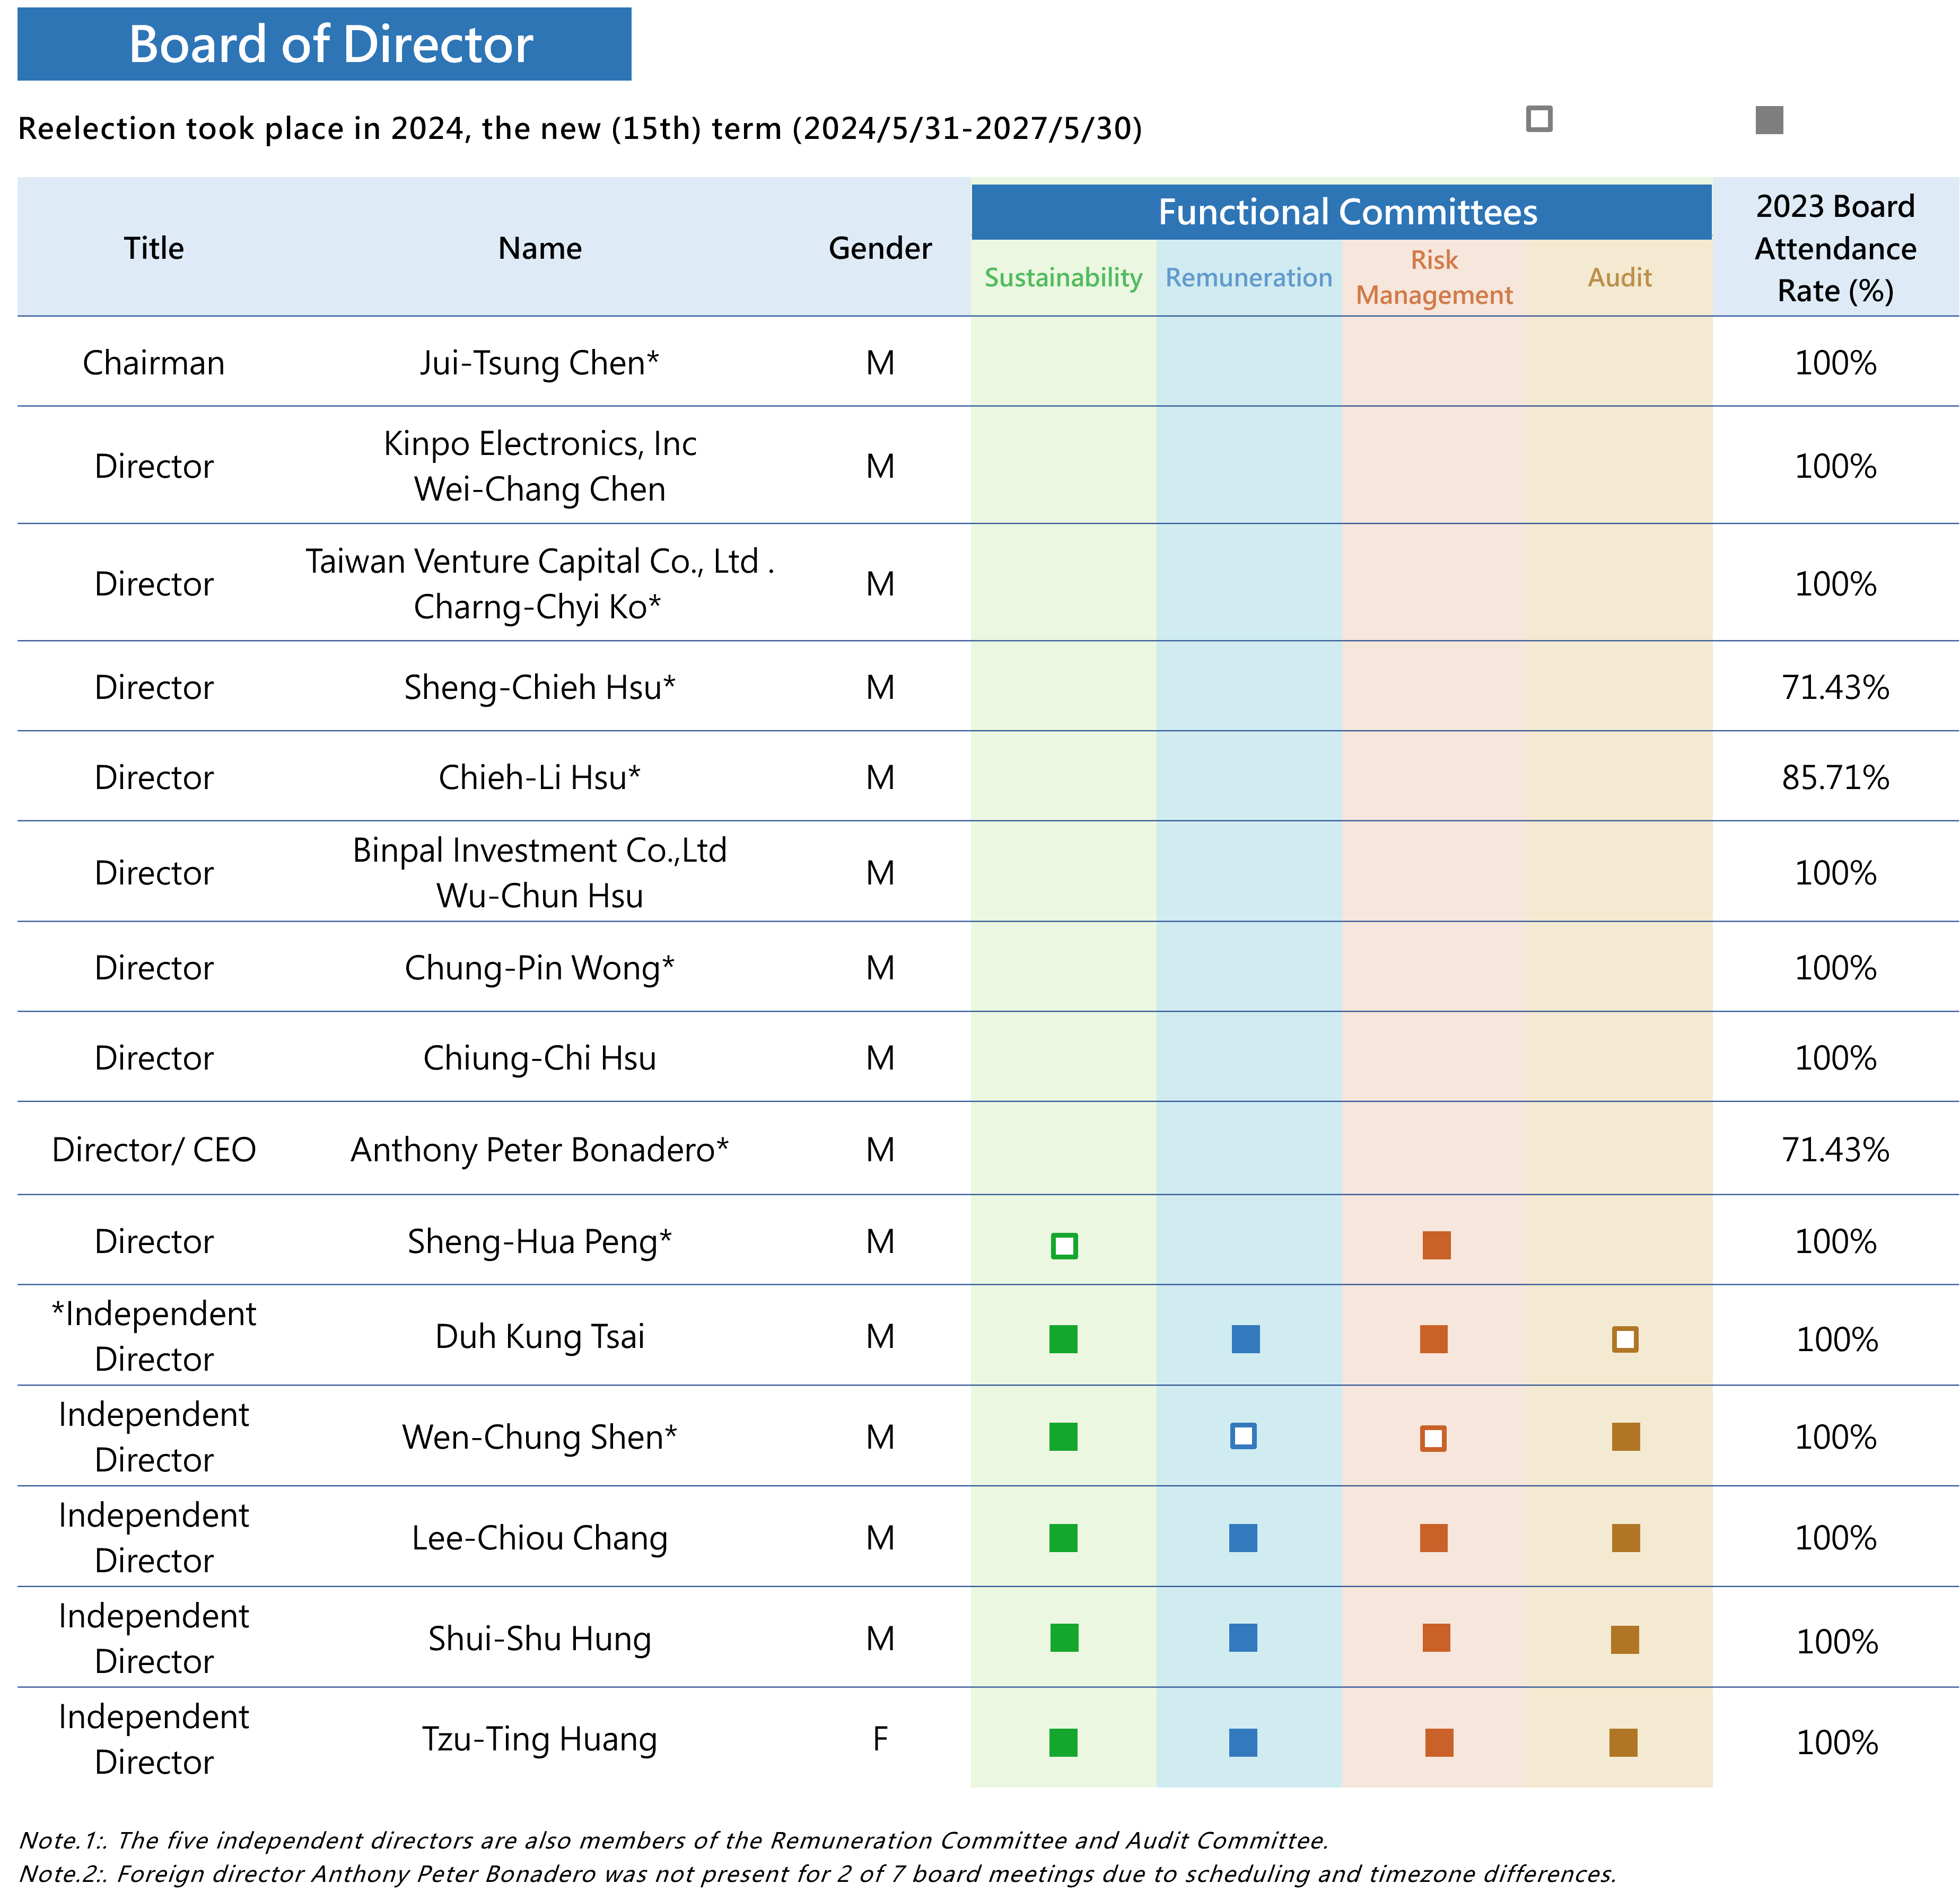This screenshot has width=1960, height=1901.
Task: Click the Audit column header
Action: [1619, 278]
